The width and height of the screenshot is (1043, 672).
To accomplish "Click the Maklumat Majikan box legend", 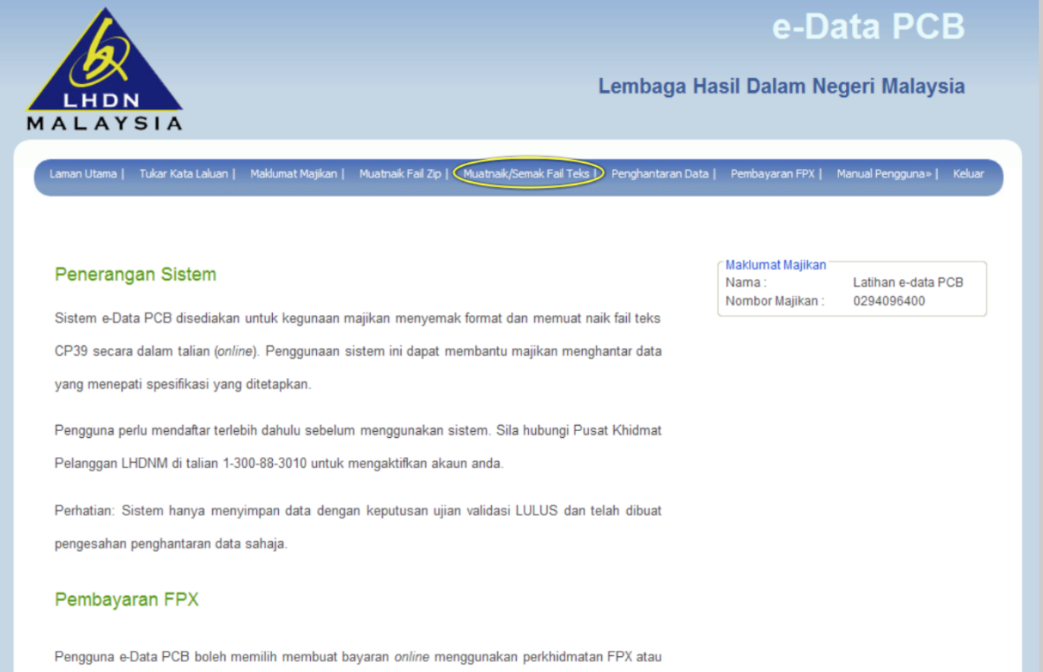I will pyautogui.click(x=775, y=265).
